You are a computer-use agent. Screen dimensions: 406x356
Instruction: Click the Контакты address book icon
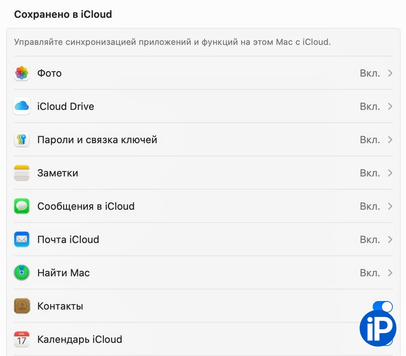(x=22, y=306)
